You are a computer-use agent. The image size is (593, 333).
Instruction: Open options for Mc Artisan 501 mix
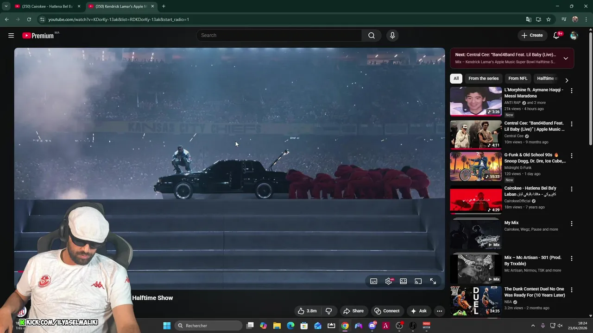(572, 259)
